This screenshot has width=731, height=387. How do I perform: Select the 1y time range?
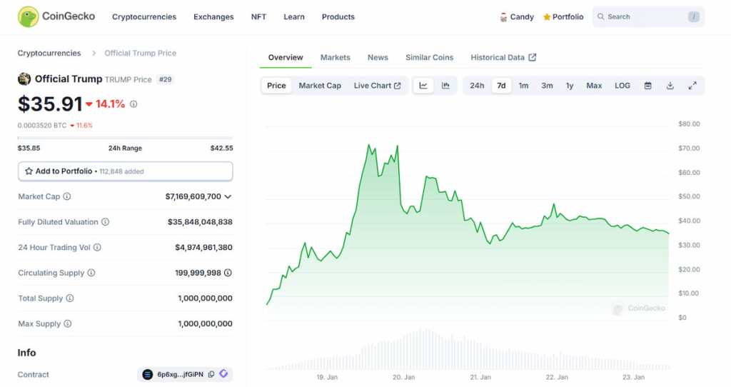pyautogui.click(x=570, y=86)
